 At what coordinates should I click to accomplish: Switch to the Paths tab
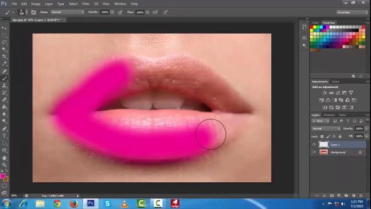(x=343, y=115)
